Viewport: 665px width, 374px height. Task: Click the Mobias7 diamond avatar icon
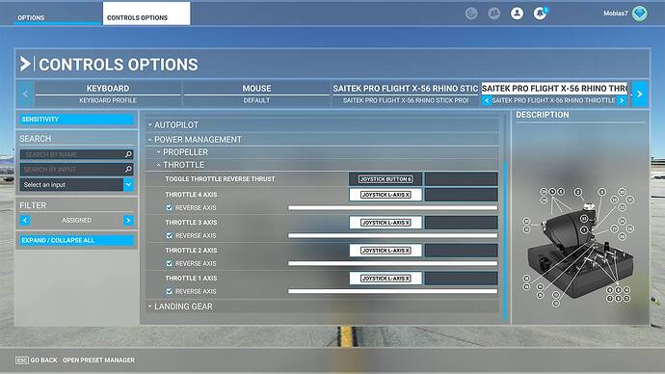(640, 13)
